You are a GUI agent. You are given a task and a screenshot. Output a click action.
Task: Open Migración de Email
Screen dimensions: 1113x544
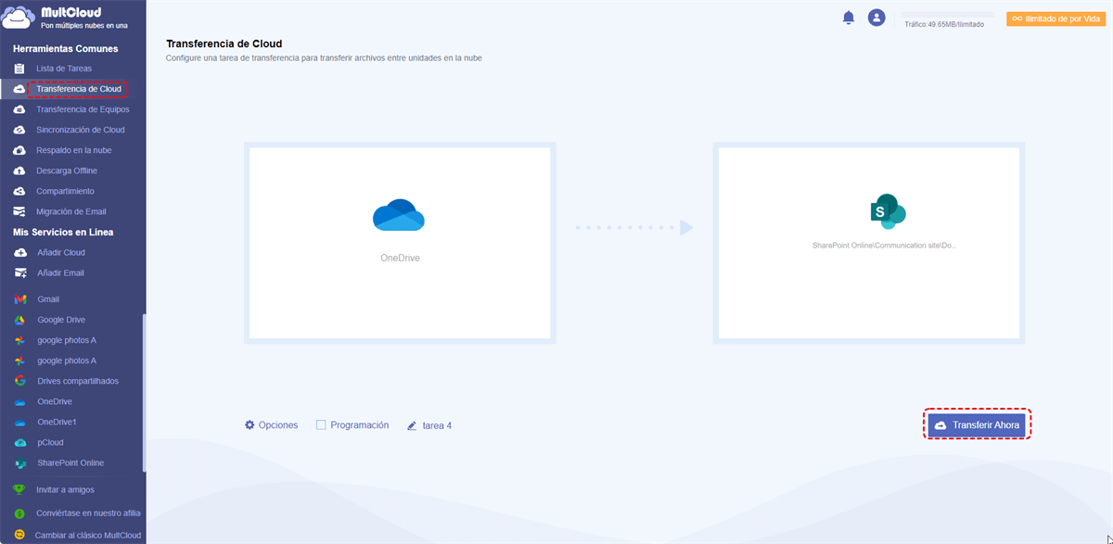click(71, 211)
